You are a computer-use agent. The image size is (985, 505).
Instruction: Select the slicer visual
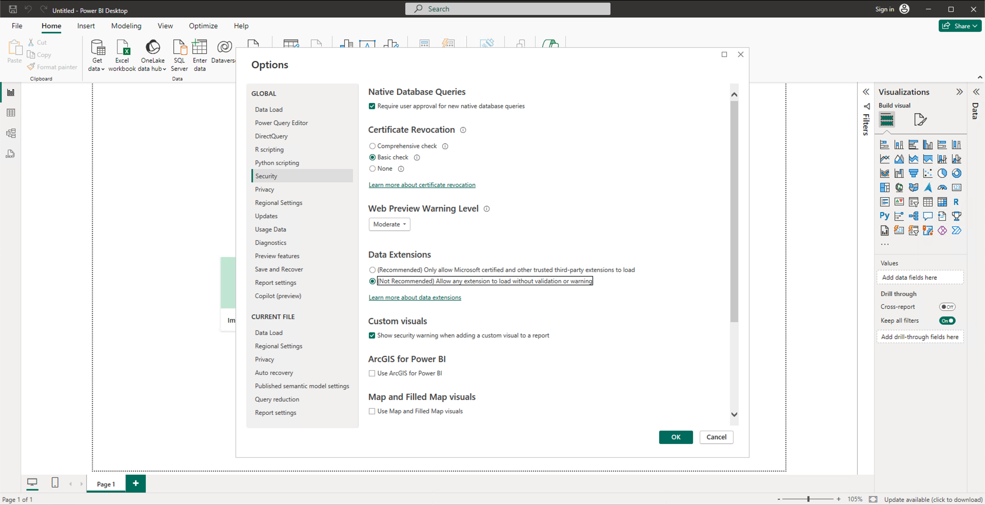click(913, 202)
